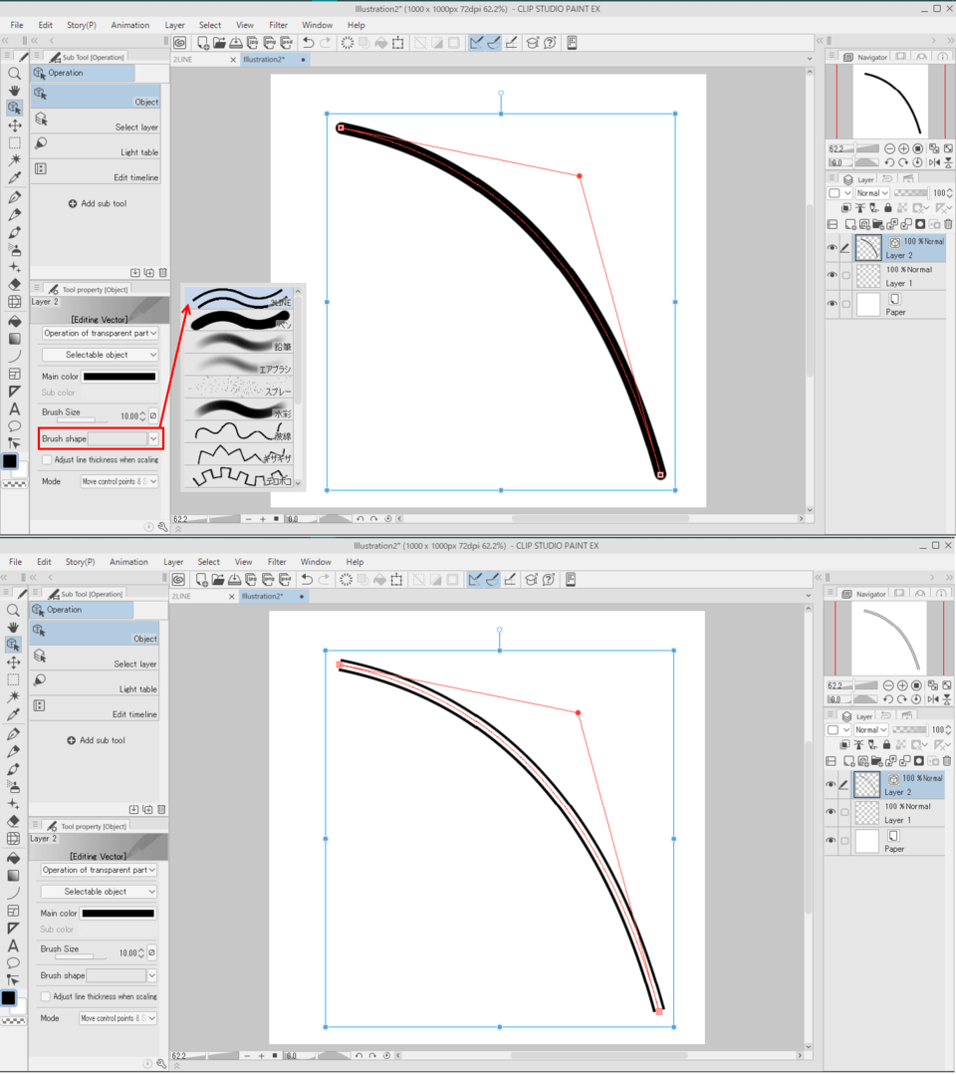
Task: Select the rectangle Selection area tool in top window
Action: point(14,142)
